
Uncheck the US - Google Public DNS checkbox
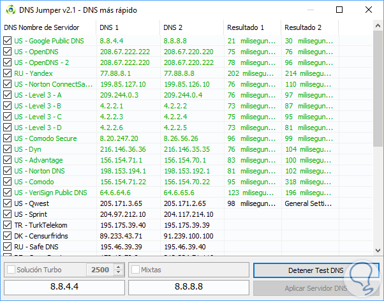point(8,41)
